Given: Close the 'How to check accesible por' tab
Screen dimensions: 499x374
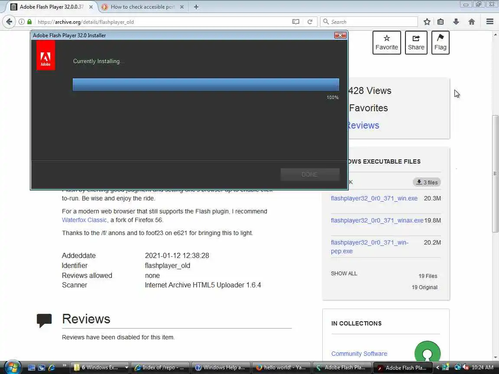Looking at the screenshot, I should [182, 6].
